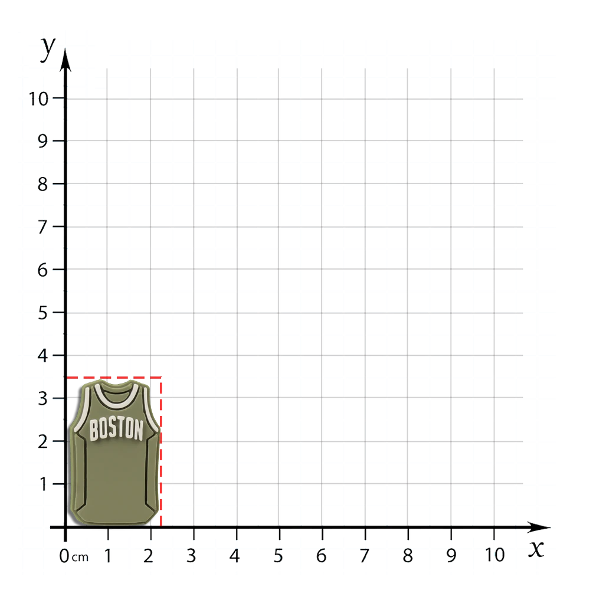Click the BOSTON text on the jersey
Screen dimensions: 590x590
[x=116, y=429]
